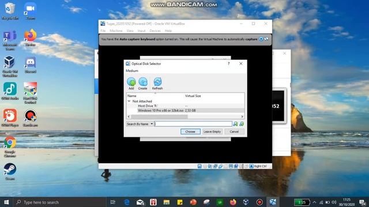Viewport: 369px width, 207px height.
Task: Open the Firefox desktop shortcut
Action: click(x=30, y=37)
